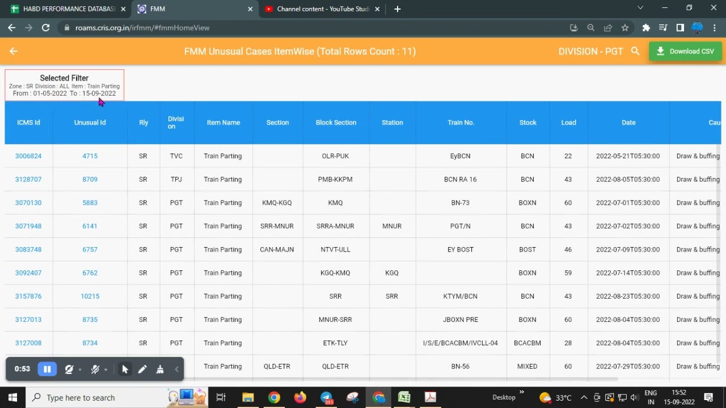Click the SRR-MNUR section cell
The image size is (726, 408).
click(x=277, y=226)
